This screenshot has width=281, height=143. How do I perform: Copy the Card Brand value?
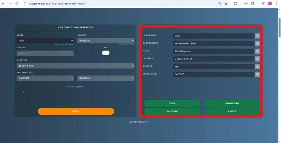(x=257, y=36)
